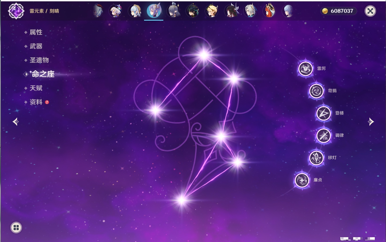386x242 pixels.
Task: Click the 登楼 constellation icon
Action: coord(323,113)
